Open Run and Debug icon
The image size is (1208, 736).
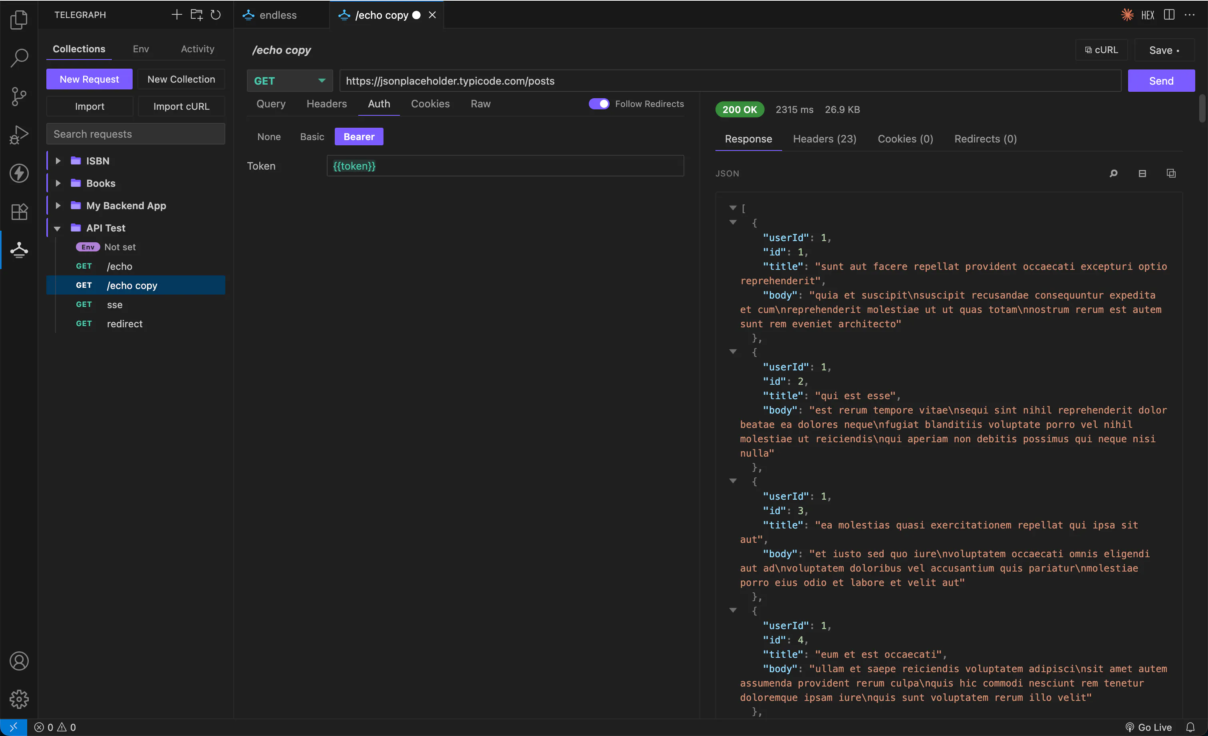click(x=19, y=135)
